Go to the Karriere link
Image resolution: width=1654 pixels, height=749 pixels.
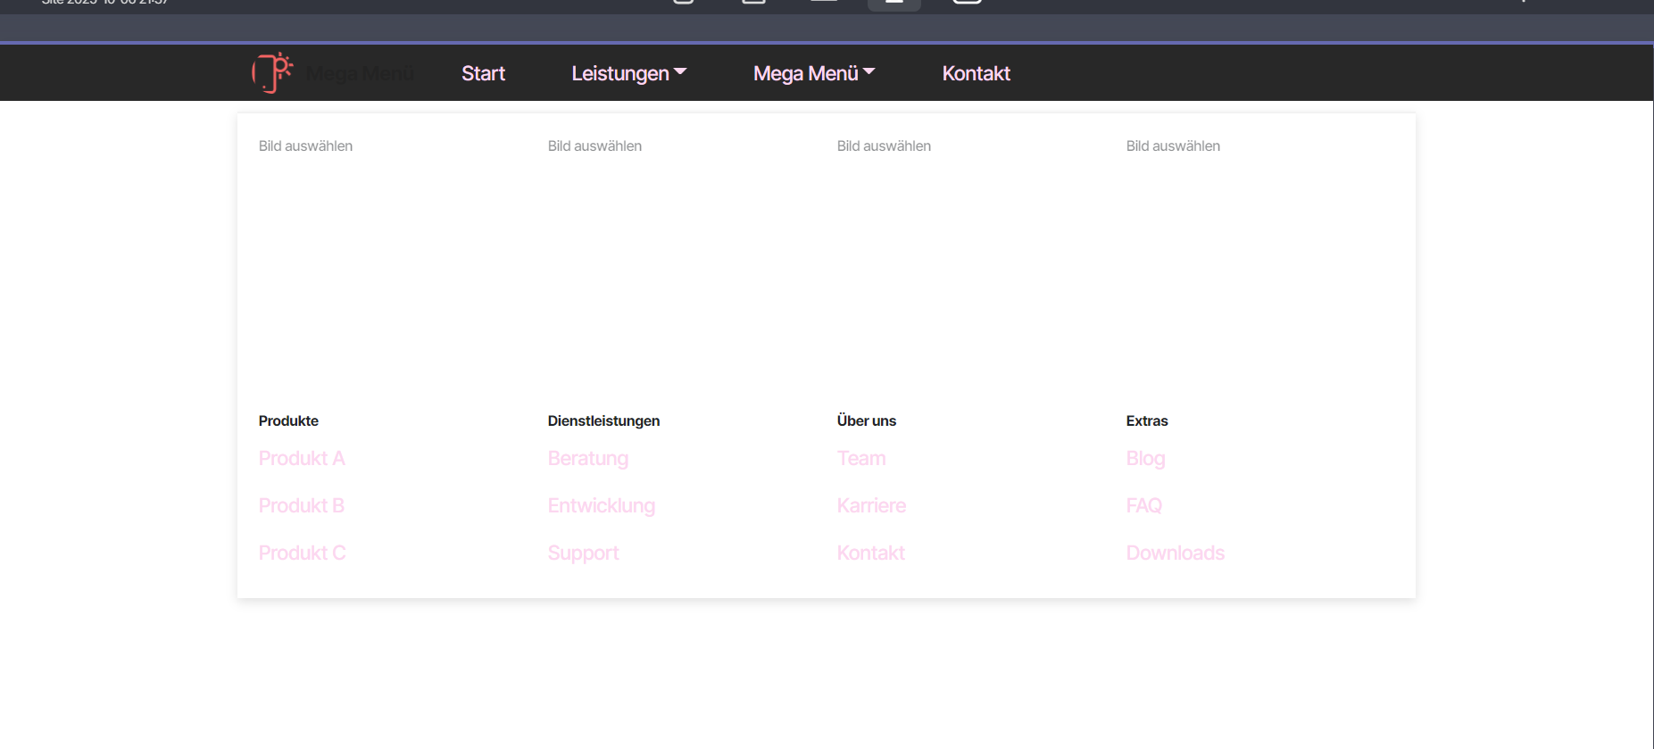(x=871, y=506)
